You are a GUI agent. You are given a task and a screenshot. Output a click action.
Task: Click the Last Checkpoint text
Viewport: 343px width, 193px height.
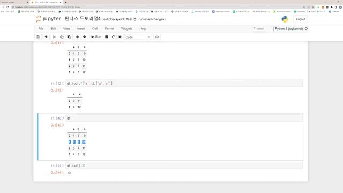tap(119, 19)
